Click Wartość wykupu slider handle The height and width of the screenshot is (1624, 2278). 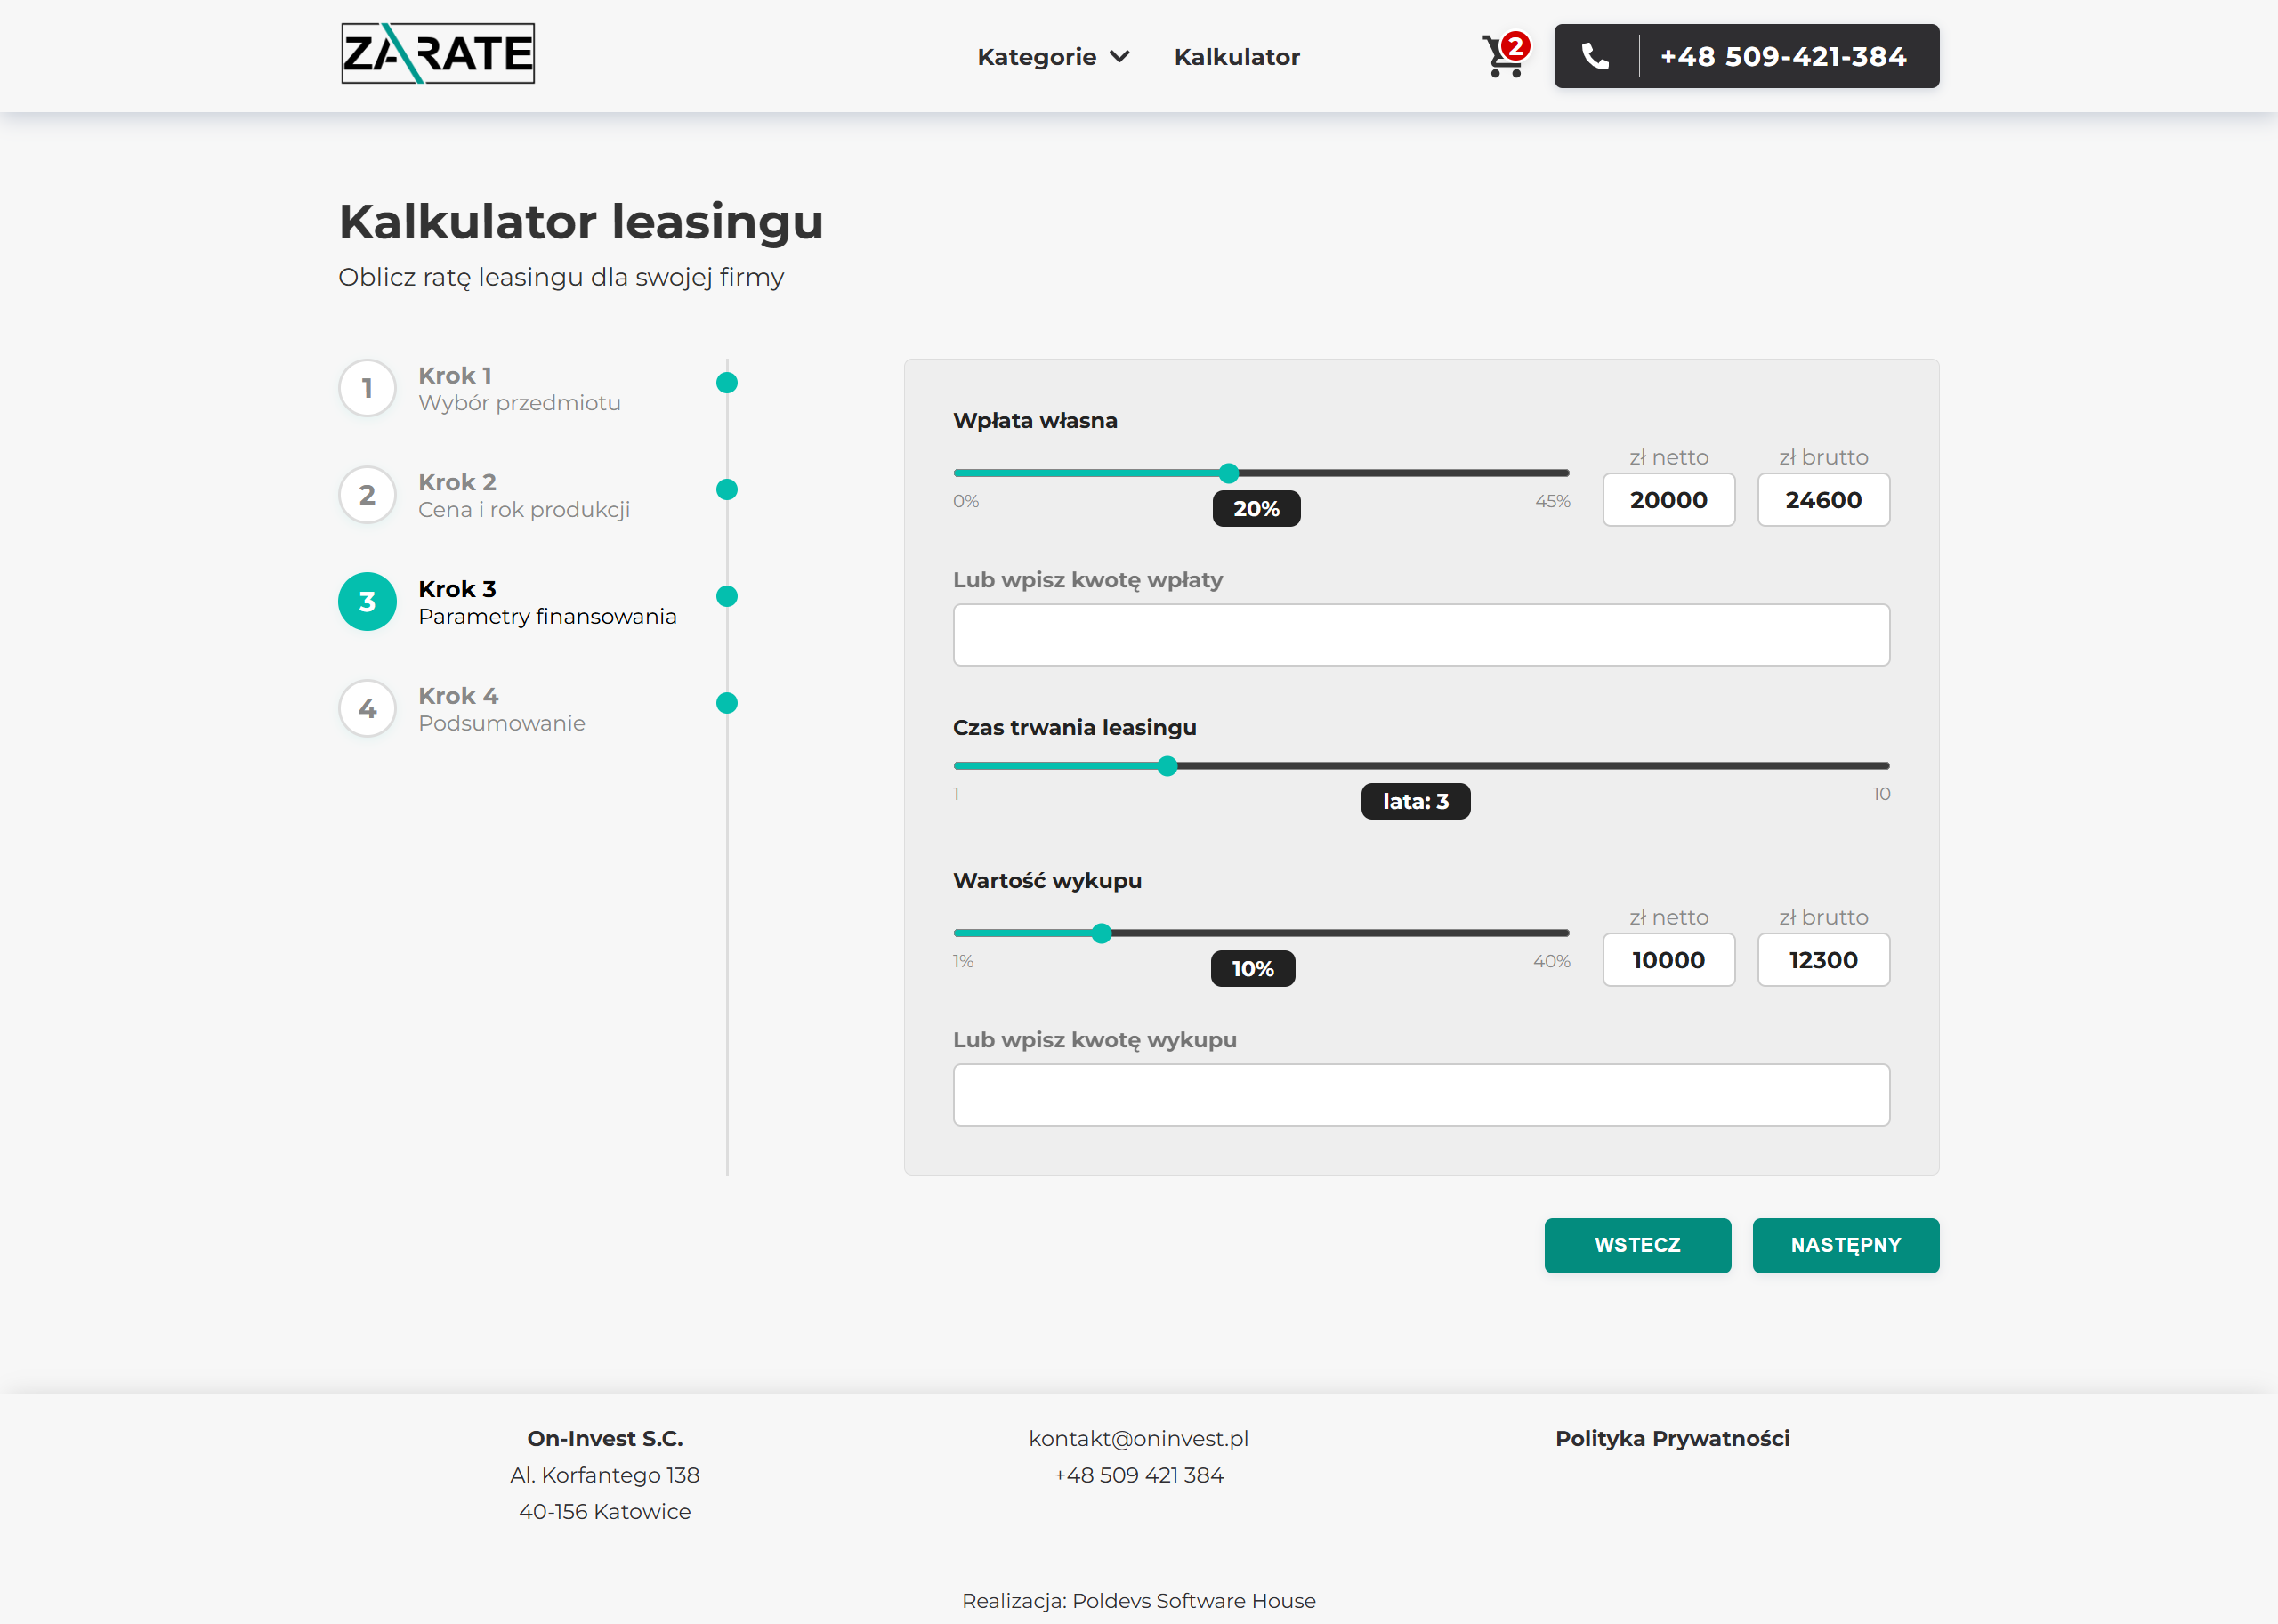[x=1101, y=933]
